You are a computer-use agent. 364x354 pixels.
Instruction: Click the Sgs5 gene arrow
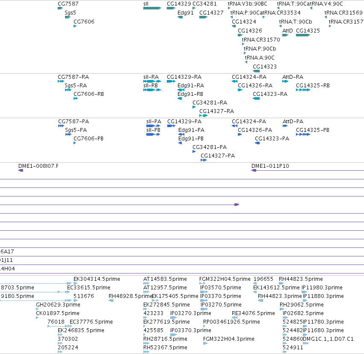68,17
